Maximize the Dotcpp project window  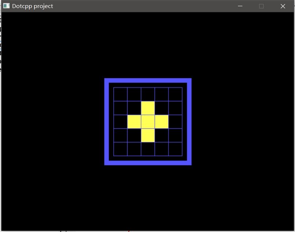click(x=261, y=6)
